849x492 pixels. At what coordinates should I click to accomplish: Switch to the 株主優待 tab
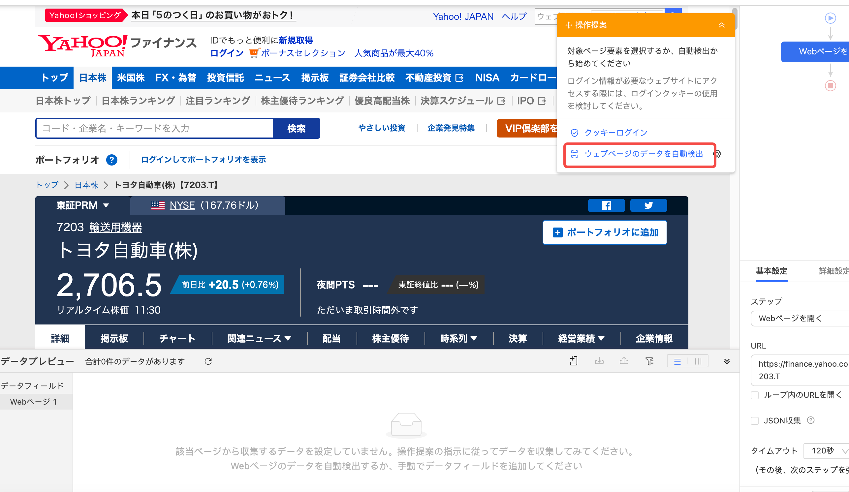tap(391, 338)
